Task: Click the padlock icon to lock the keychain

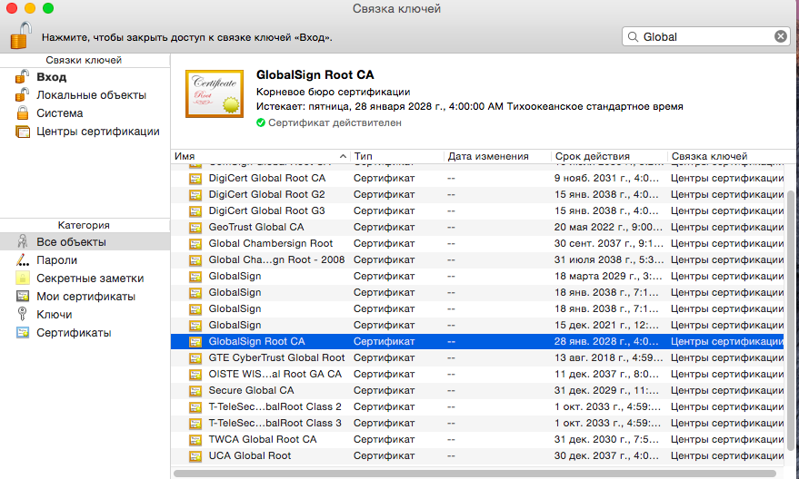Action: (20, 35)
